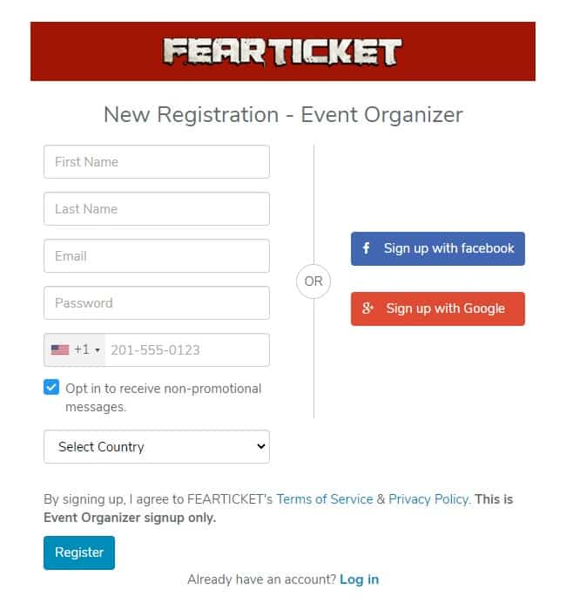This screenshot has height=610, width=573.
Task: Click the Google plus icon
Action: (367, 308)
